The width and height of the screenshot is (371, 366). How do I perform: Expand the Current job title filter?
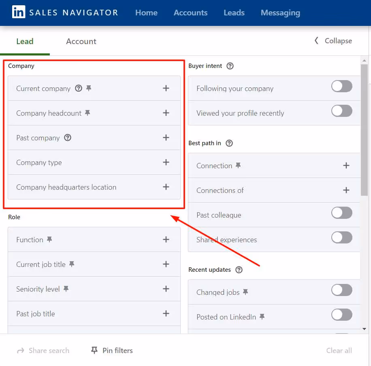[x=166, y=264]
